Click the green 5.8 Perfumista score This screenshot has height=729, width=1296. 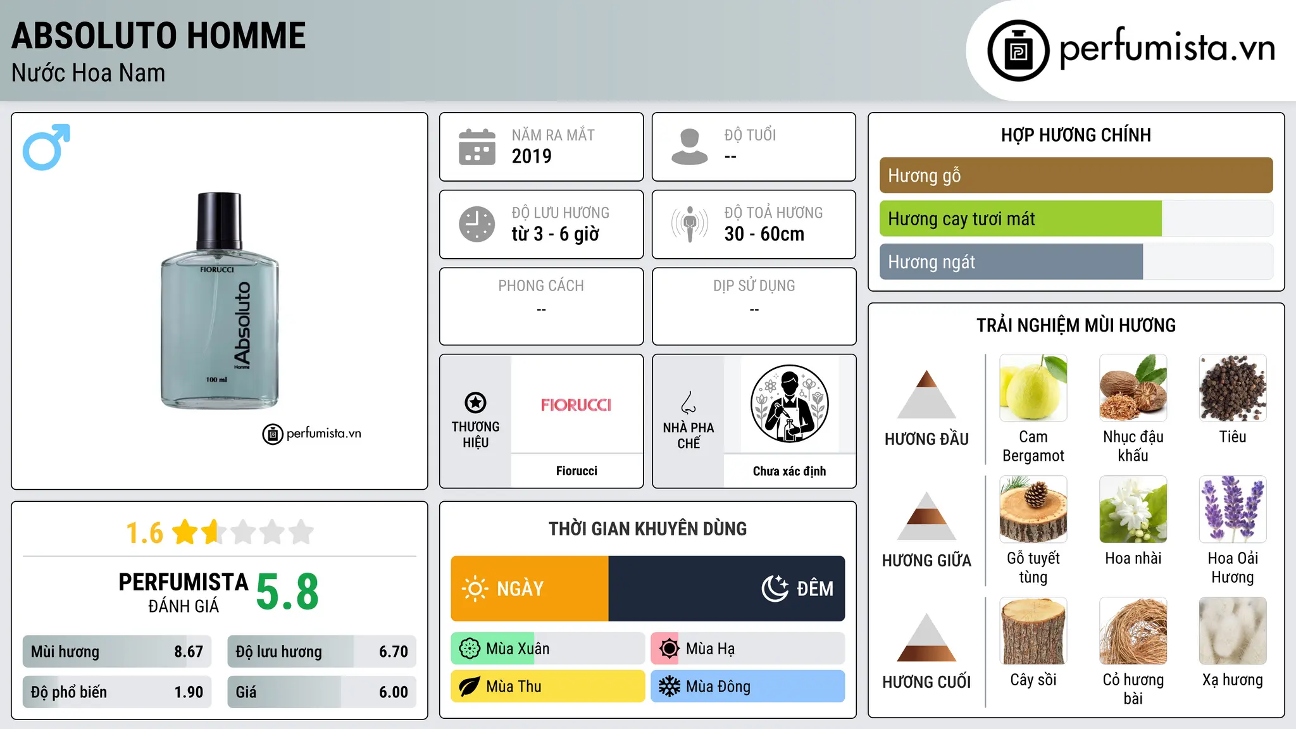[287, 592]
